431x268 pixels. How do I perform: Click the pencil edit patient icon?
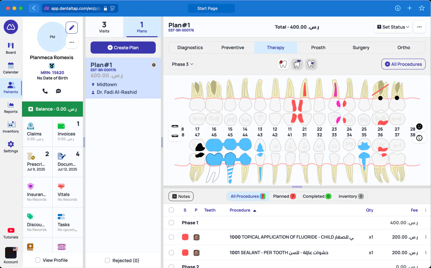pos(72,28)
